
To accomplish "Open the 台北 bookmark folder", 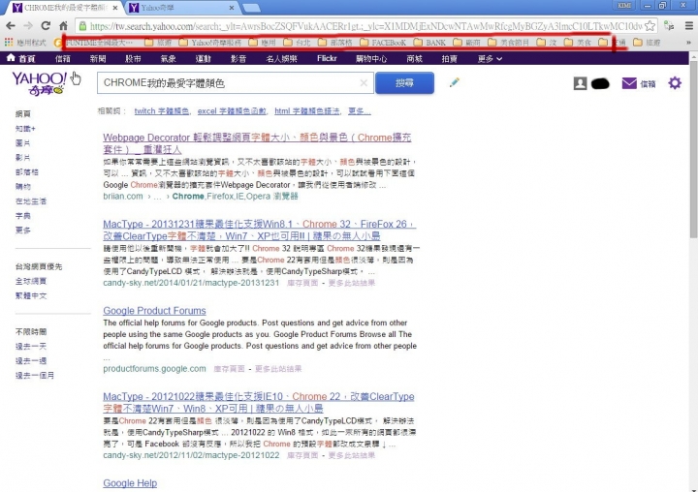I will point(297,43).
